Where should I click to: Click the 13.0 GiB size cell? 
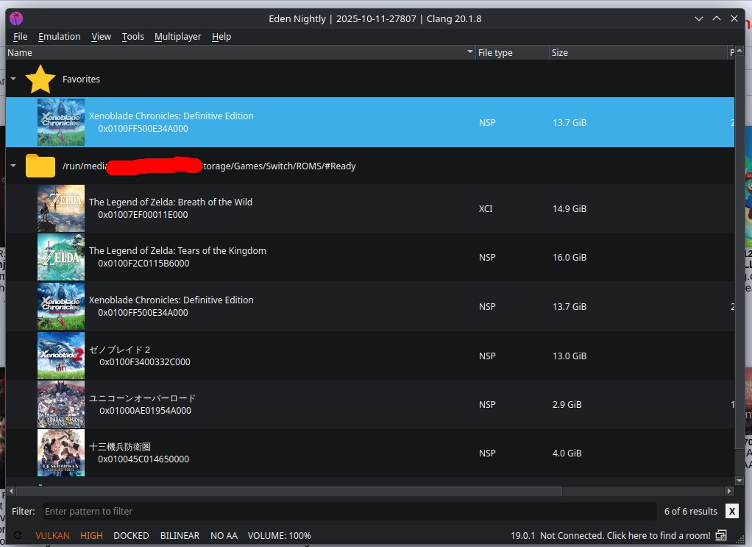pos(570,356)
